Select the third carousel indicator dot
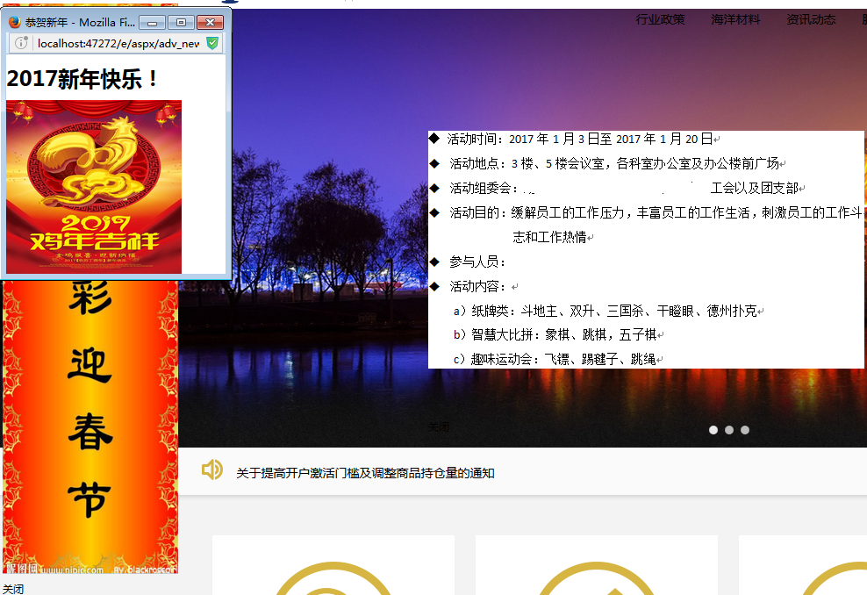 745,430
